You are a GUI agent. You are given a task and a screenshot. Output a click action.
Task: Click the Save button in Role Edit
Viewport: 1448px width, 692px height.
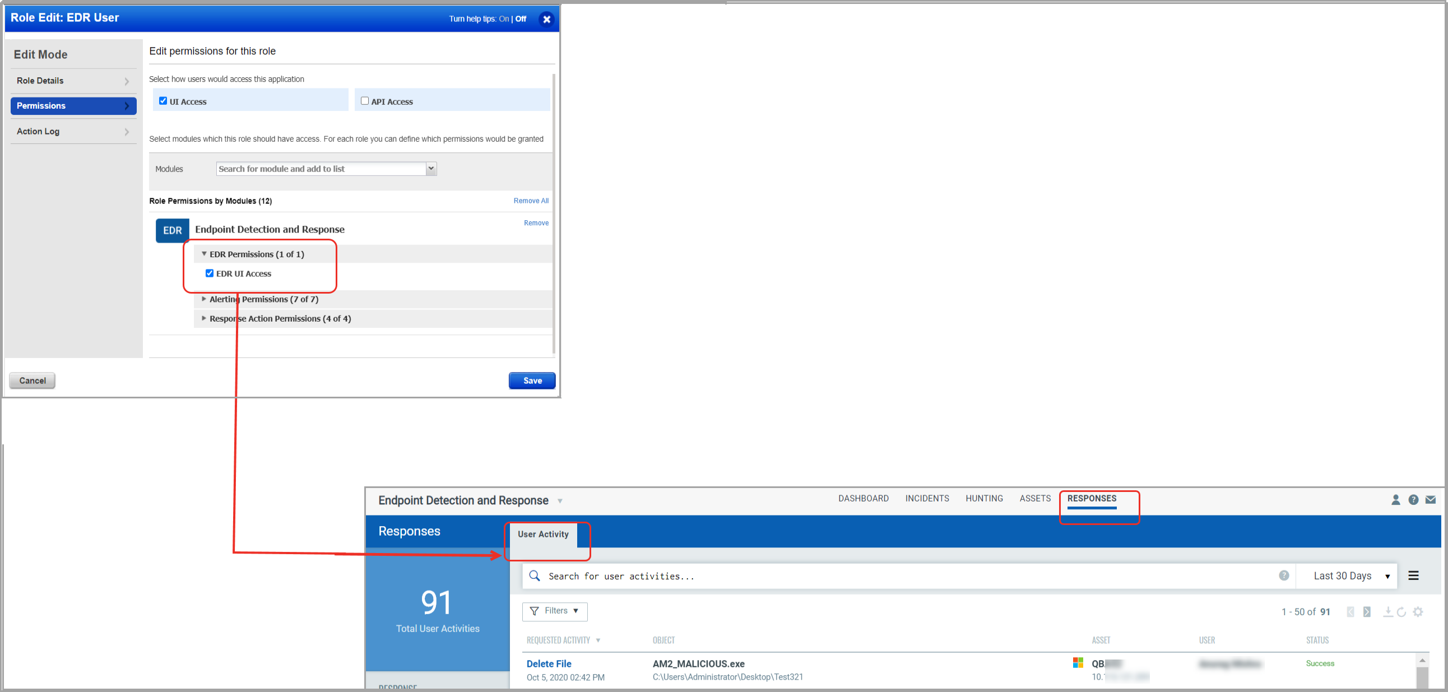[x=531, y=380]
